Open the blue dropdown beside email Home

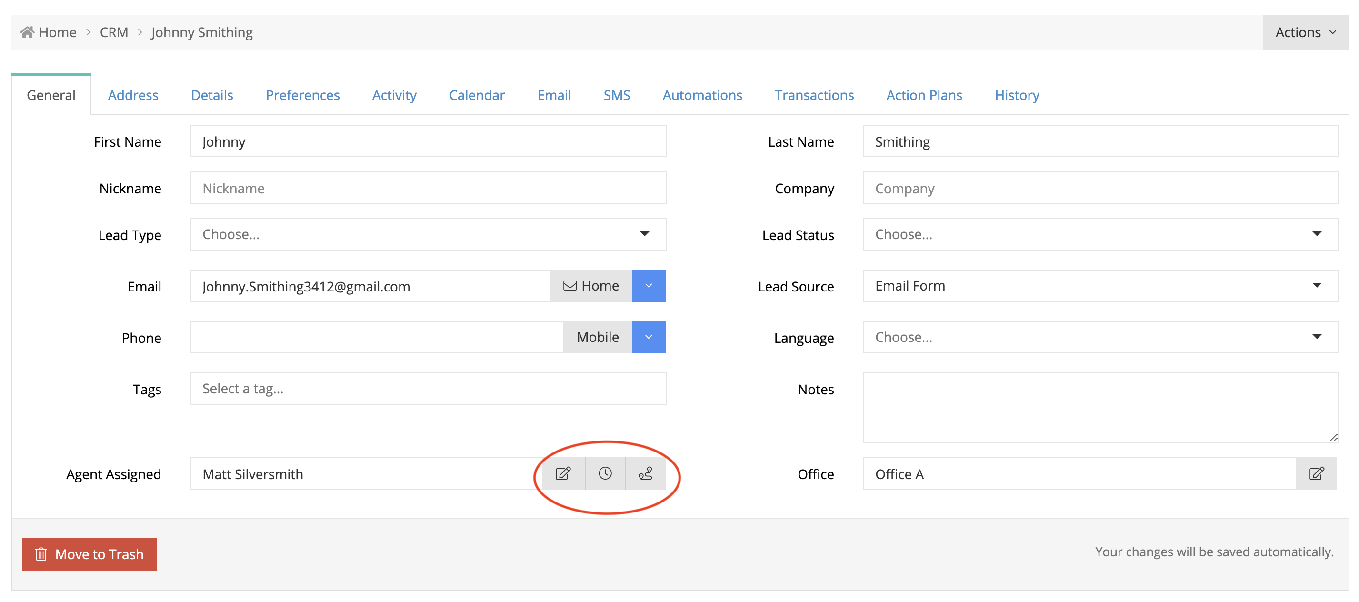coord(649,285)
